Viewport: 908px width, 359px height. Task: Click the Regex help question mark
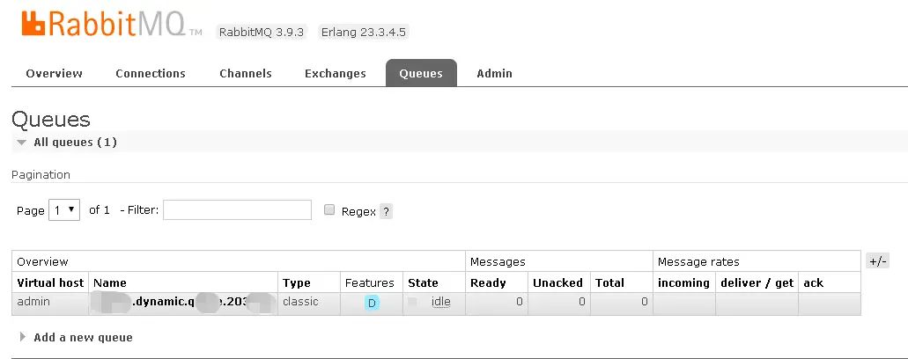[386, 211]
